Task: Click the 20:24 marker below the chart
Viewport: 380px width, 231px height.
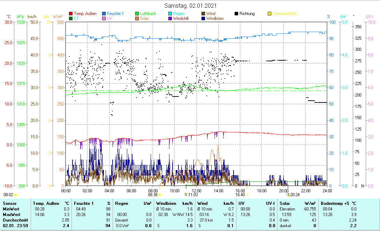Action: click(x=294, y=195)
